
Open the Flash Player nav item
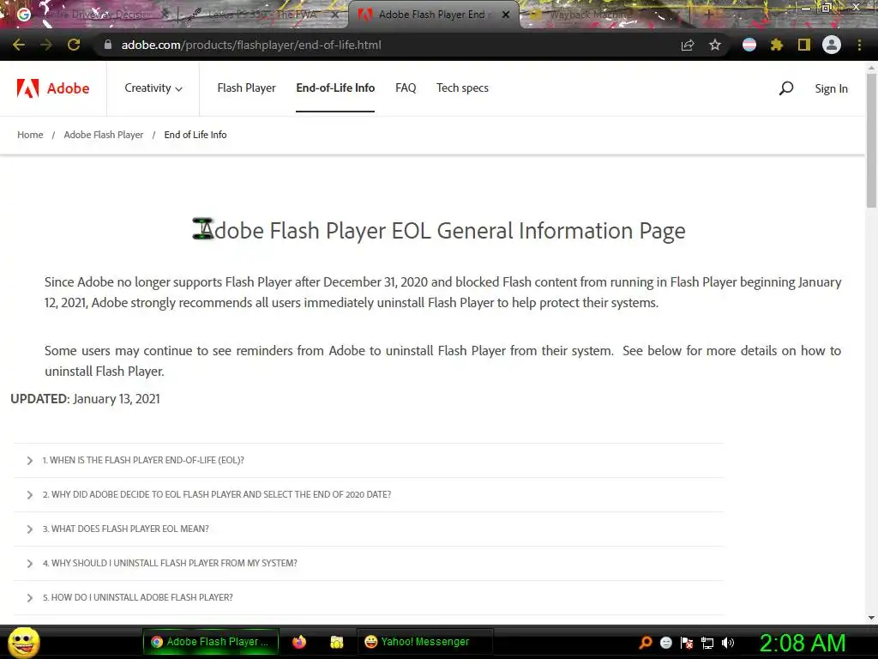click(246, 88)
